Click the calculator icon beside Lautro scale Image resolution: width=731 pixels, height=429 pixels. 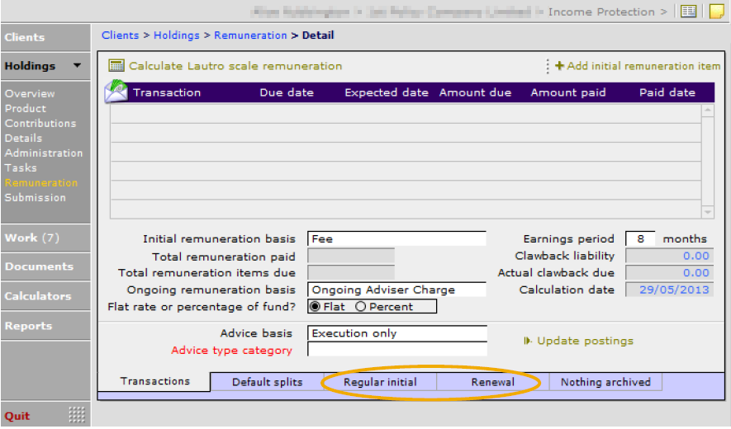(116, 66)
